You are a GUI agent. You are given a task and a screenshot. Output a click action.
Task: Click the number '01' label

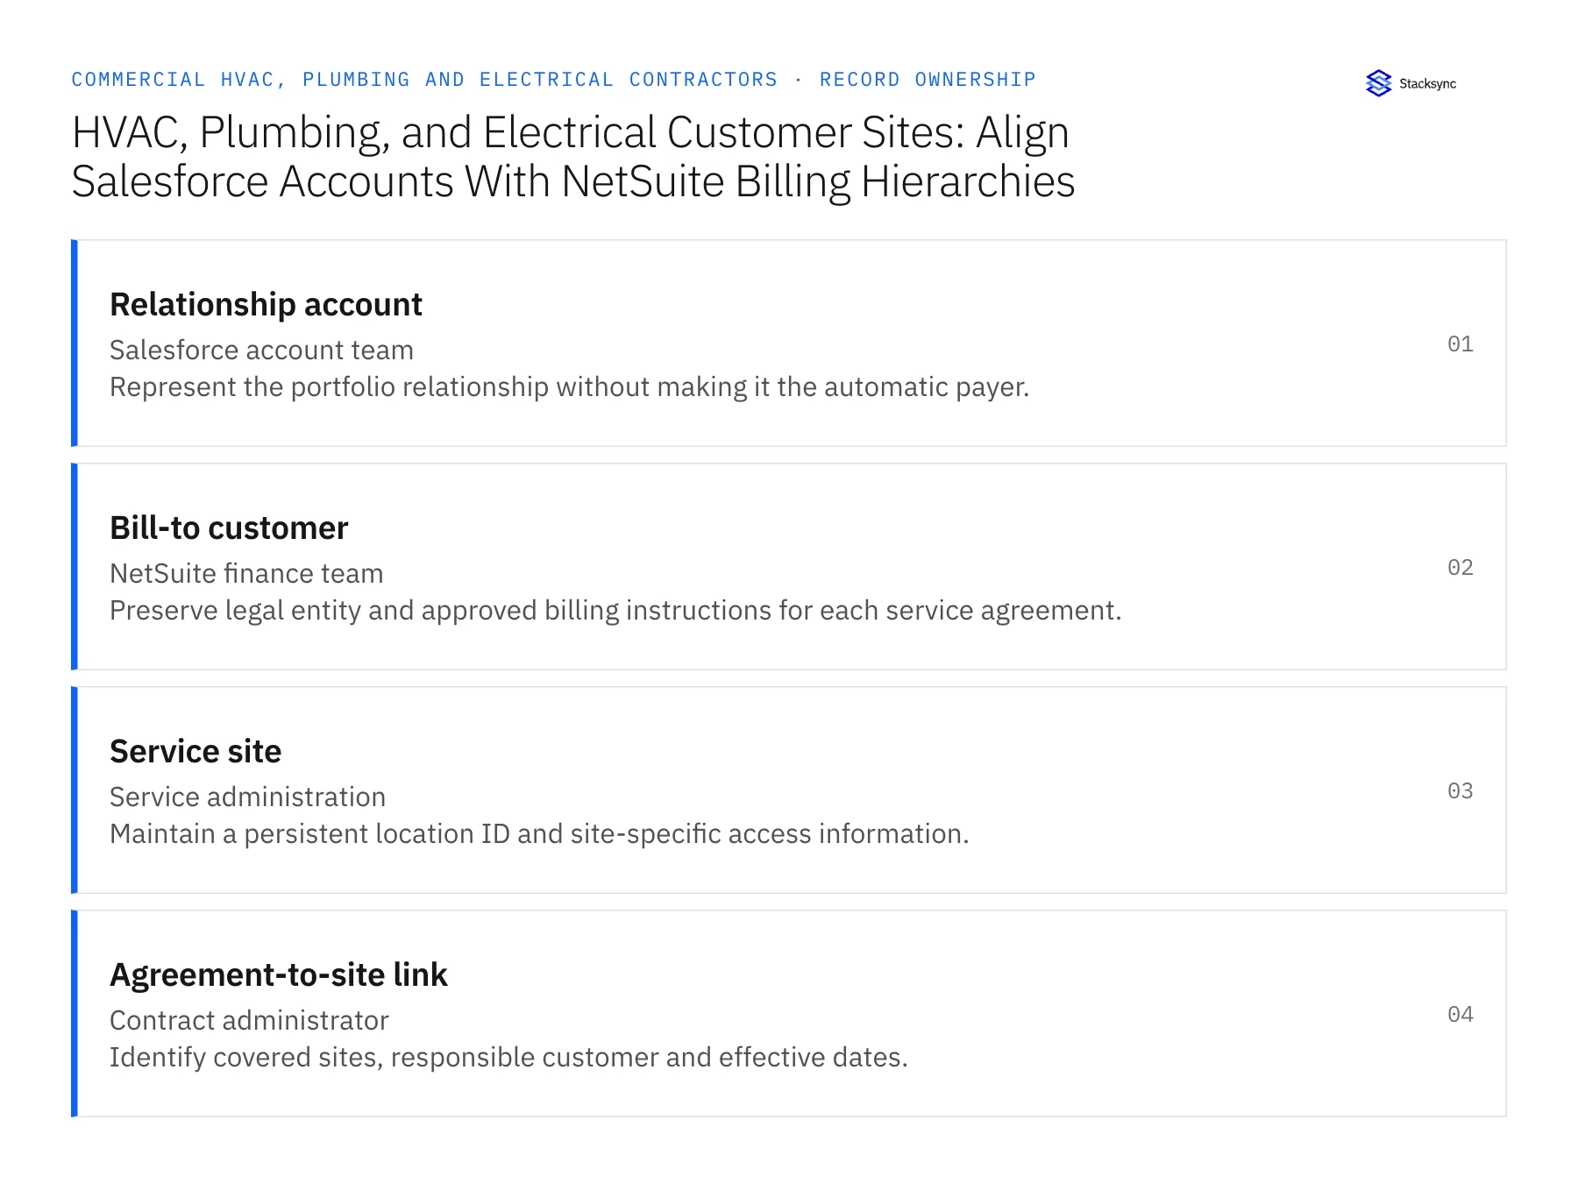(1460, 344)
